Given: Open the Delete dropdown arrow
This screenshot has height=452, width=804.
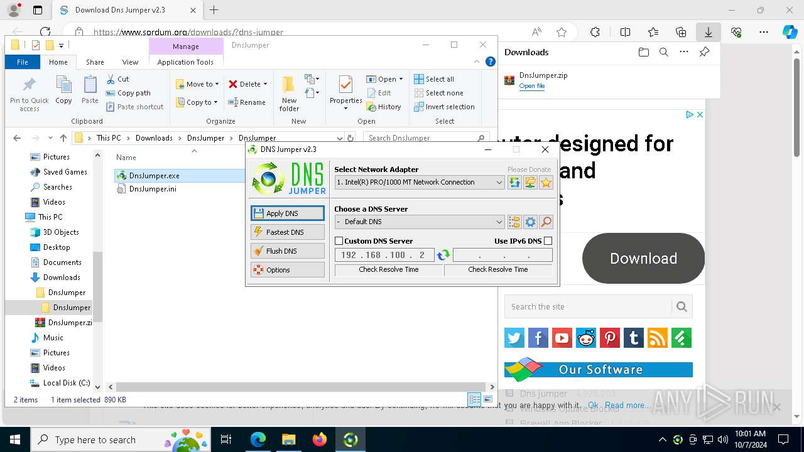Looking at the screenshot, I should (x=265, y=84).
